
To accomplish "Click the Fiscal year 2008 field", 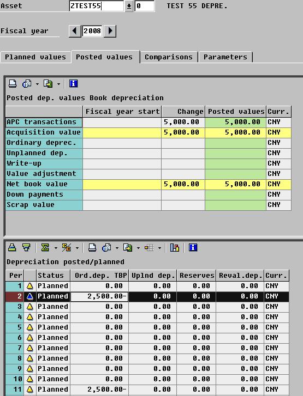I will (x=92, y=31).
